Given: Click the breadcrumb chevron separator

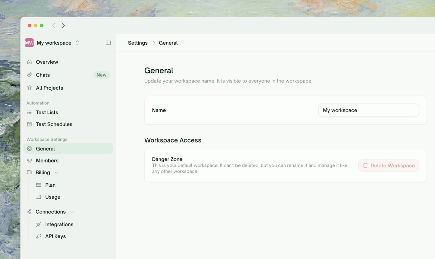Looking at the screenshot, I should pyautogui.click(x=154, y=43).
